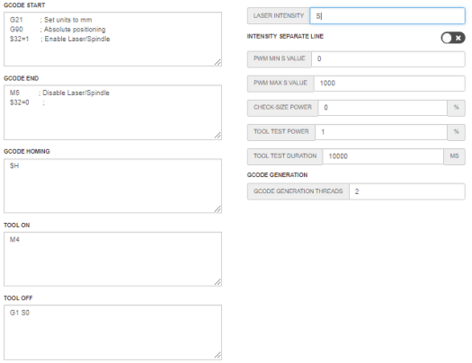Focus the Tool Test Duration field

point(383,156)
